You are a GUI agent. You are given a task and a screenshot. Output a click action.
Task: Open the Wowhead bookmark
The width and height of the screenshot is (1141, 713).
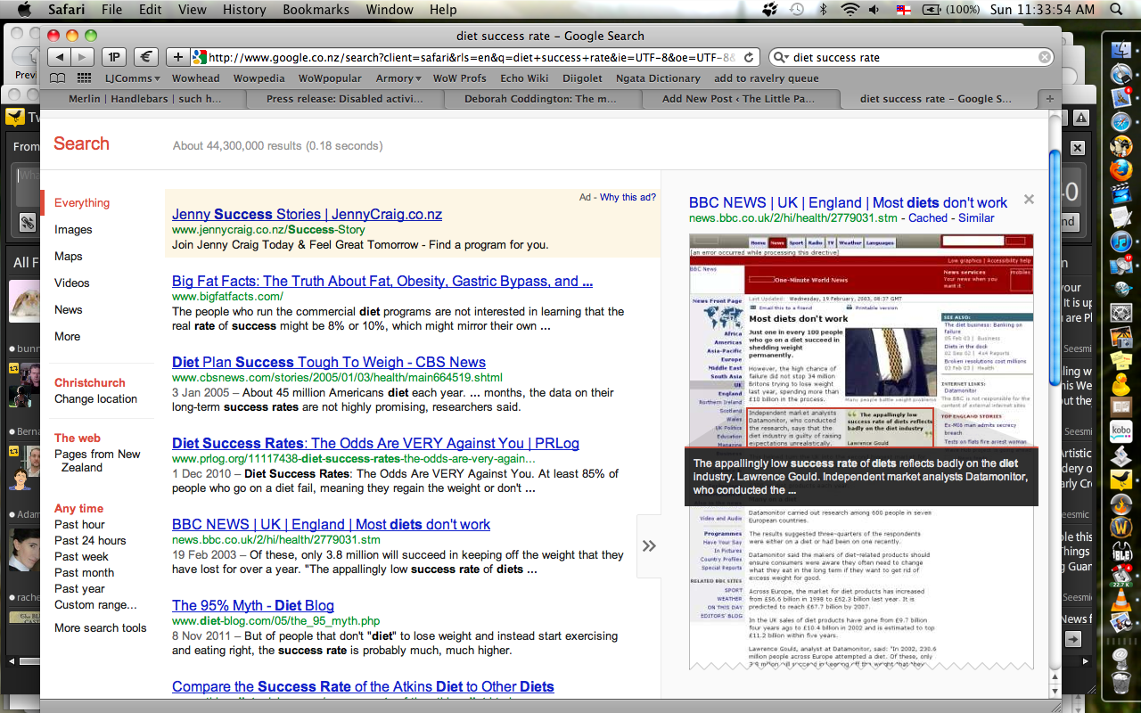[x=196, y=78]
